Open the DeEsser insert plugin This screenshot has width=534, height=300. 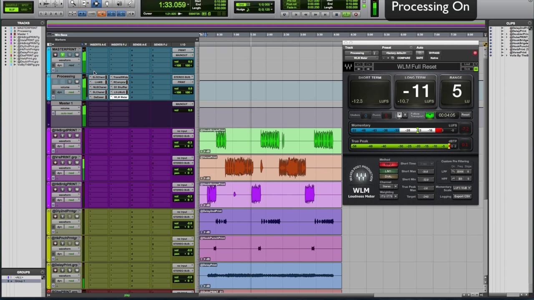click(99, 97)
